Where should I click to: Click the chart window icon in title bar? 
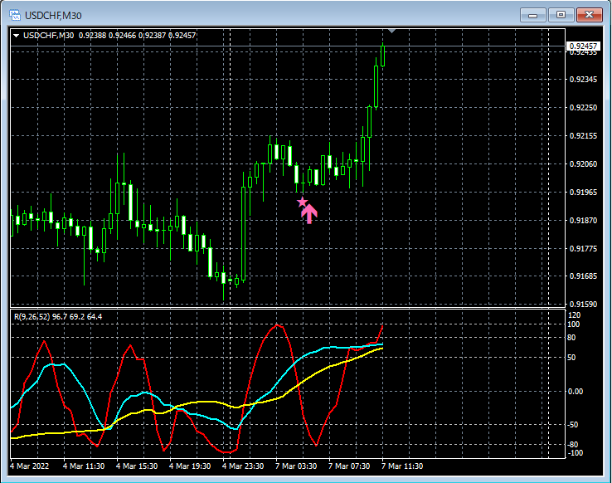15,15
